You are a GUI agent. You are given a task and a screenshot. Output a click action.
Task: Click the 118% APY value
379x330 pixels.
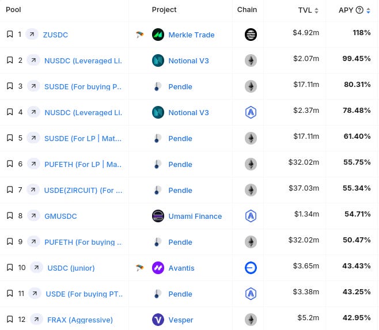click(x=362, y=32)
